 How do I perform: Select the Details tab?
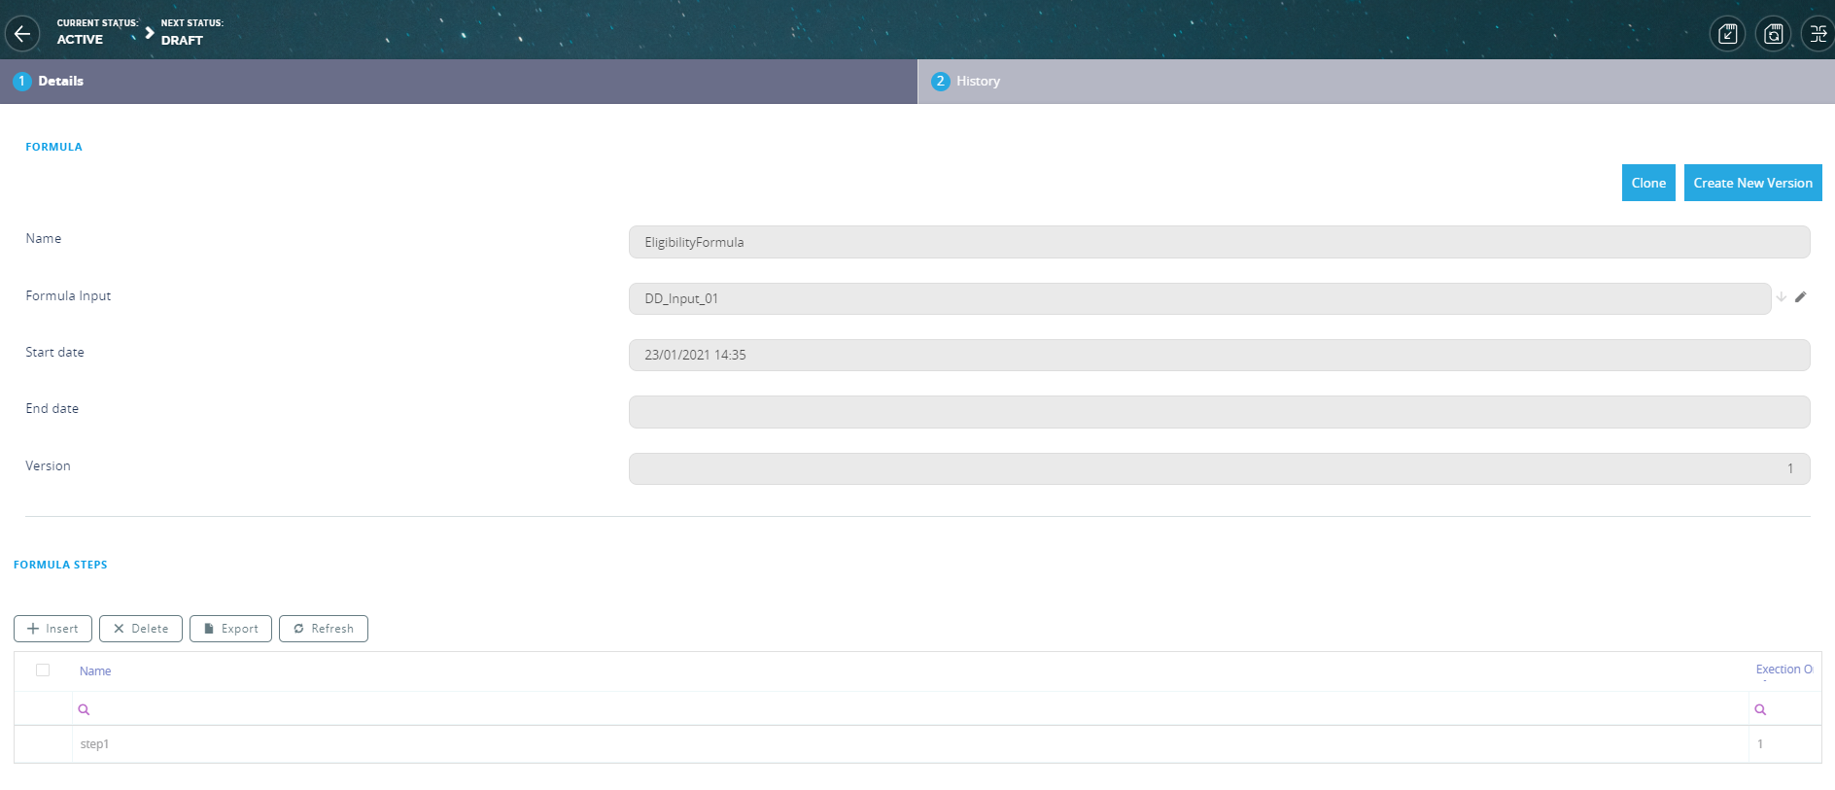tap(60, 82)
